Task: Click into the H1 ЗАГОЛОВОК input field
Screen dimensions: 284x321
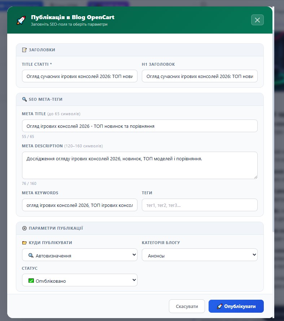Action: (200, 76)
